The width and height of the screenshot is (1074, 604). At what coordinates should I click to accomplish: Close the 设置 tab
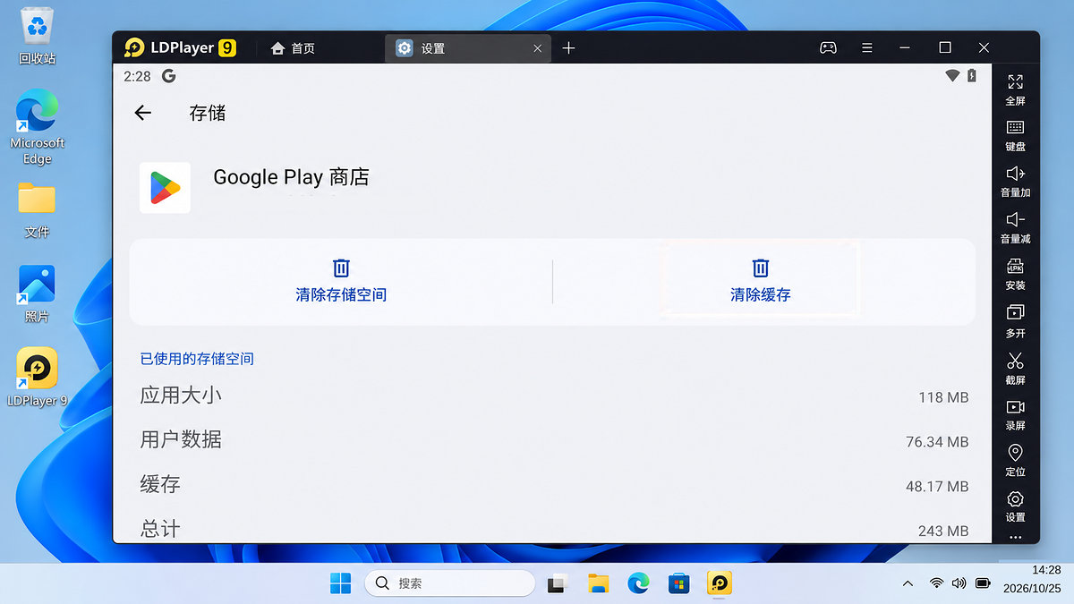pyautogui.click(x=537, y=48)
